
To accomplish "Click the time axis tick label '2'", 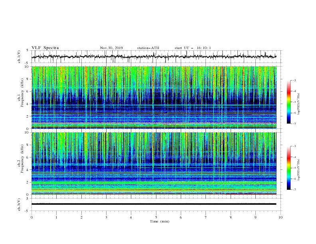I will click(81, 217).
